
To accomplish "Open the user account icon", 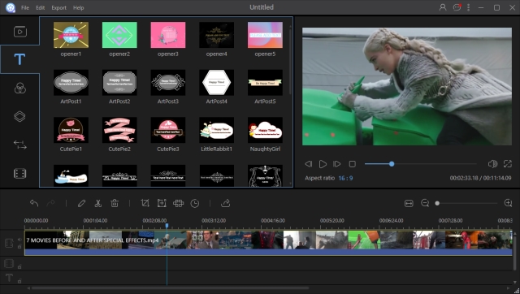I will (442, 7).
